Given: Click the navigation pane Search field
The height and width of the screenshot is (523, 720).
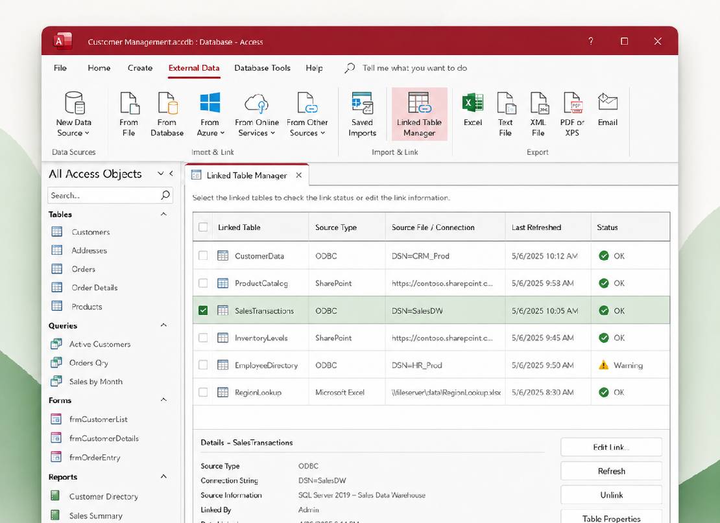Looking at the screenshot, I should click(x=110, y=196).
